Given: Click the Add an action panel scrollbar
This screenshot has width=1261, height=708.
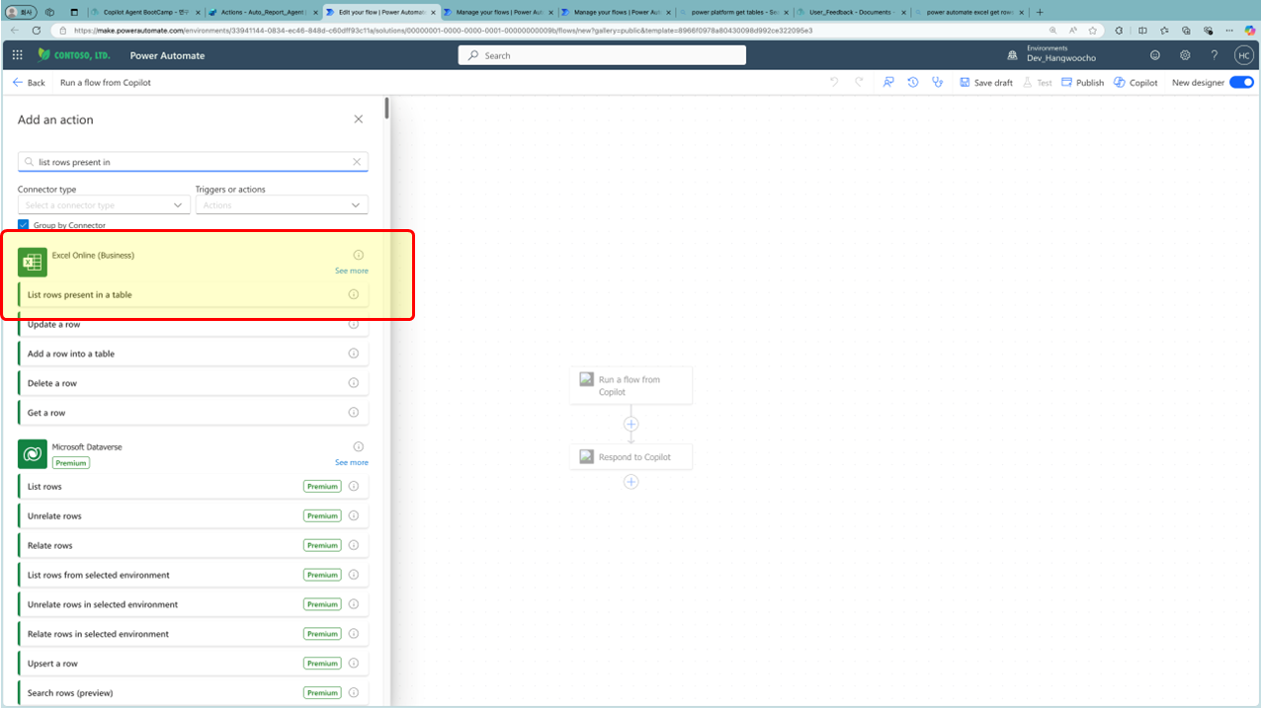Looking at the screenshot, I should pos(386,109).
